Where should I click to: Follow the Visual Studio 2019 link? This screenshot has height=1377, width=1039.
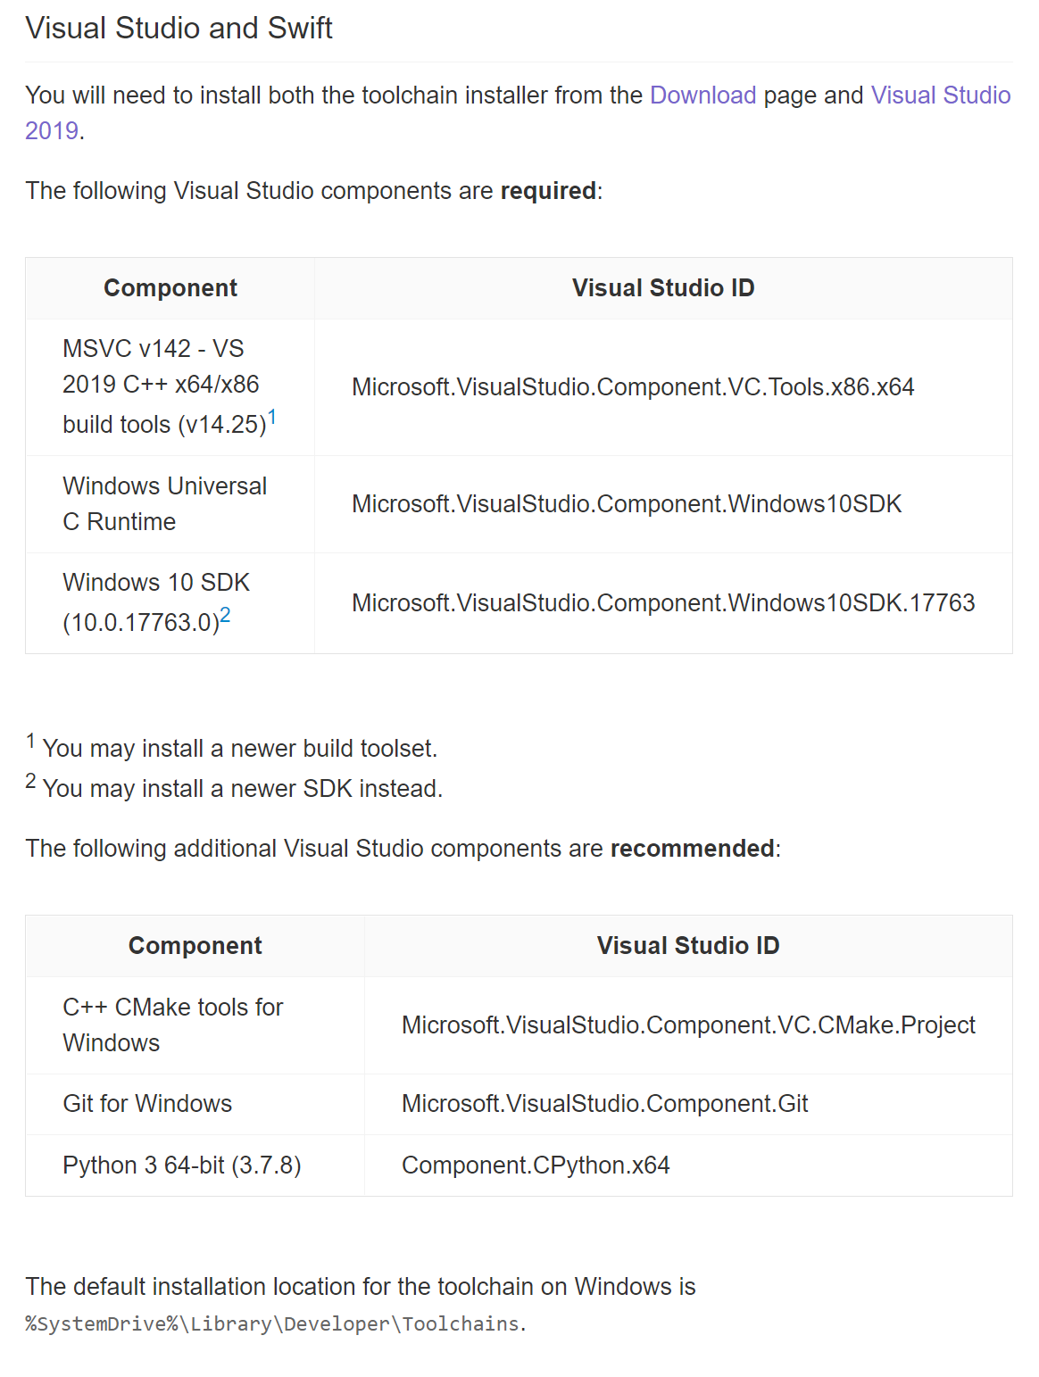[940, 95]
